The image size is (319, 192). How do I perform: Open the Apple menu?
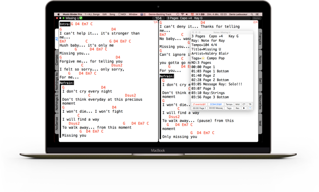click(58, 14)
